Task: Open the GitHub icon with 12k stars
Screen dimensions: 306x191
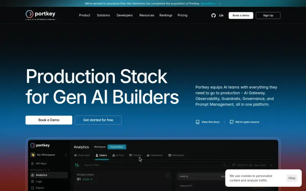Action: (x=213, y=15)
